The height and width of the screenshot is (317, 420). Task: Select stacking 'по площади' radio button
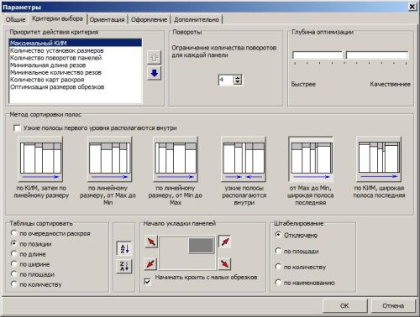(x=278, y=251)
